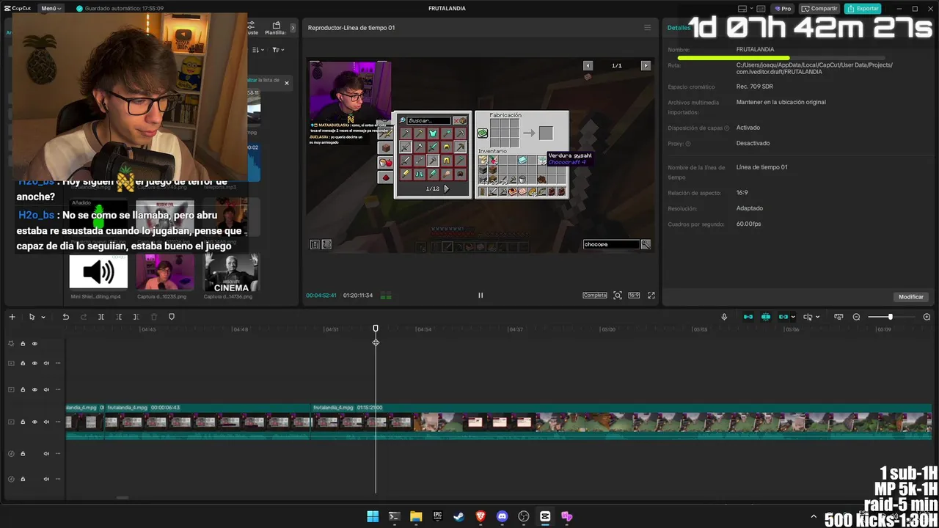Dismiss the media list notification banner
This screenshot has width=939, height=528.
287,83
